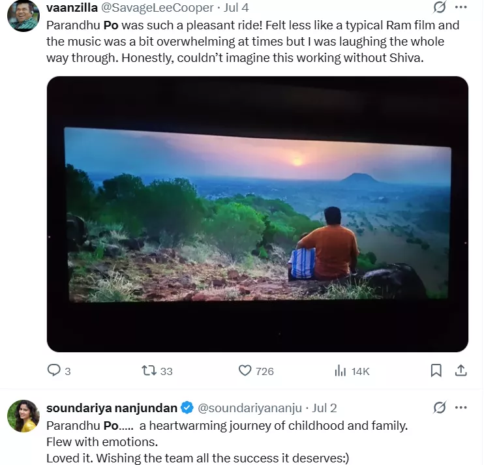Click soundariya nanjundan's display name
Screen dimensions: 484x465
(112, 408)
